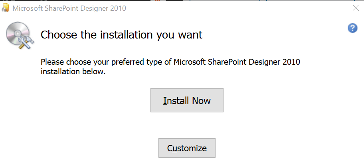Click the blank area between Install Now and Customize

[187, 125]
